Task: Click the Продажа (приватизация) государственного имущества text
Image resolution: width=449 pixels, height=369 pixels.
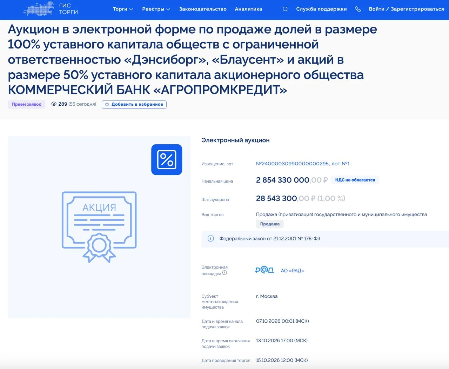Action: pyautogui.click(x=342, y=215)
